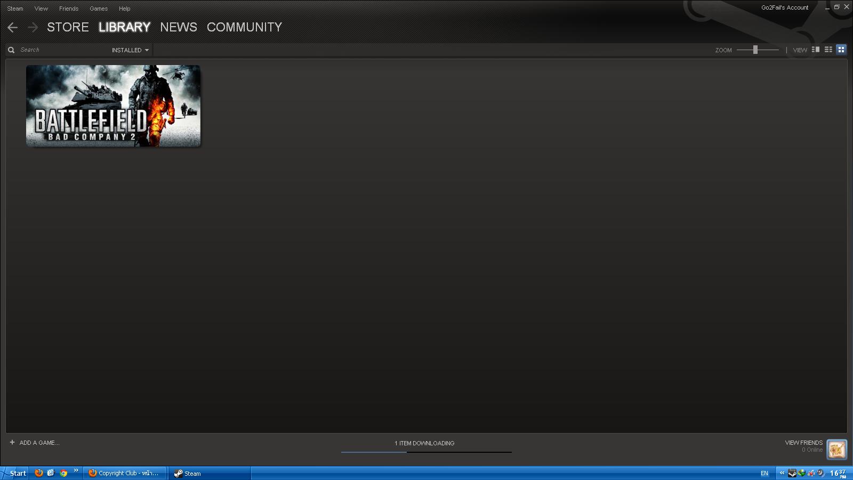The height and width of the screenshot is (480, 853).
Task: Launch Firefox from the quick launch bar
Action: point(39,473)
